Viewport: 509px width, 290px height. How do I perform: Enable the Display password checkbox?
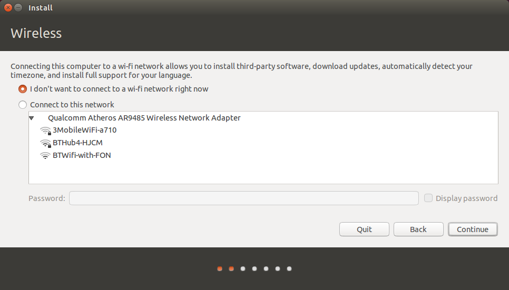pos(428,198)
